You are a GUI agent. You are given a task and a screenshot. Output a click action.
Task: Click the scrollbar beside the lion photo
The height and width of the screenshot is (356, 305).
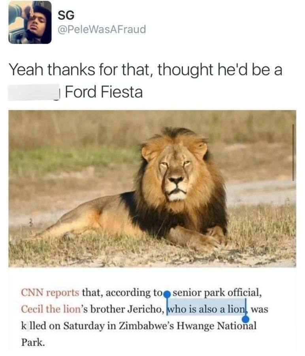pos(293,152)
